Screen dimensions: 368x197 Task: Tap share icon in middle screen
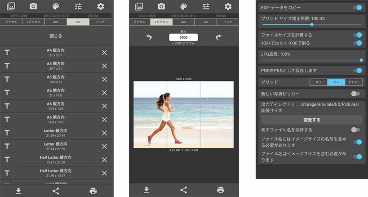[x=183, y=190]
